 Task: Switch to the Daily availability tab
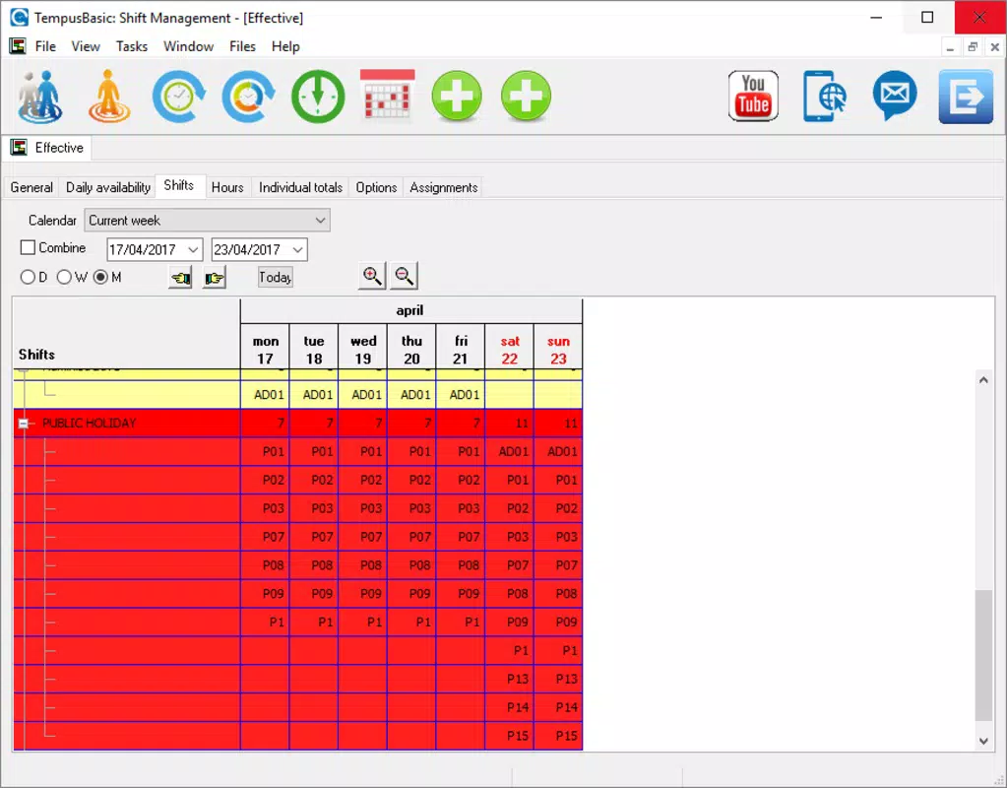click(108, 188)
